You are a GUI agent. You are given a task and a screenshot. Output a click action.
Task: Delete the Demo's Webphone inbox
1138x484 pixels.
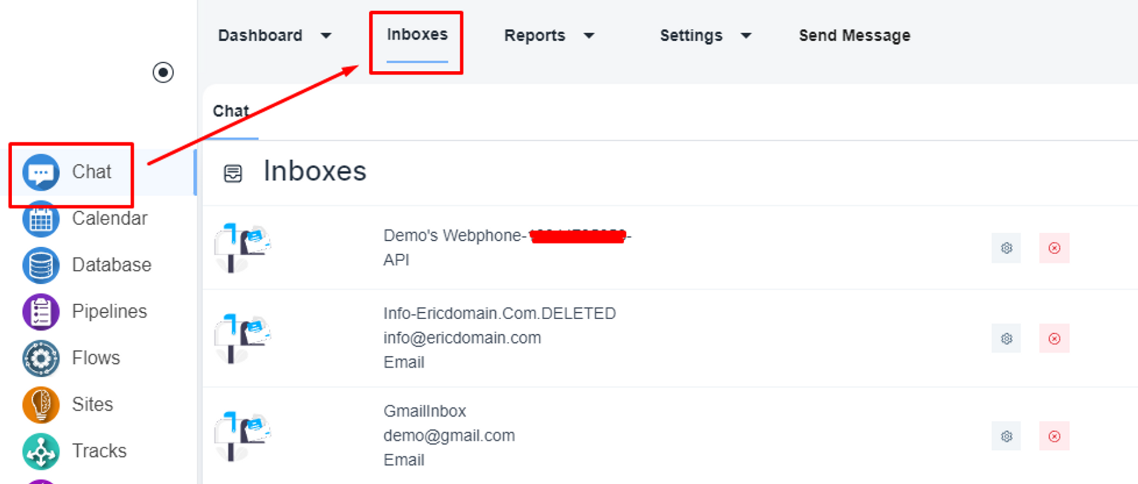tap(1054, 248)
